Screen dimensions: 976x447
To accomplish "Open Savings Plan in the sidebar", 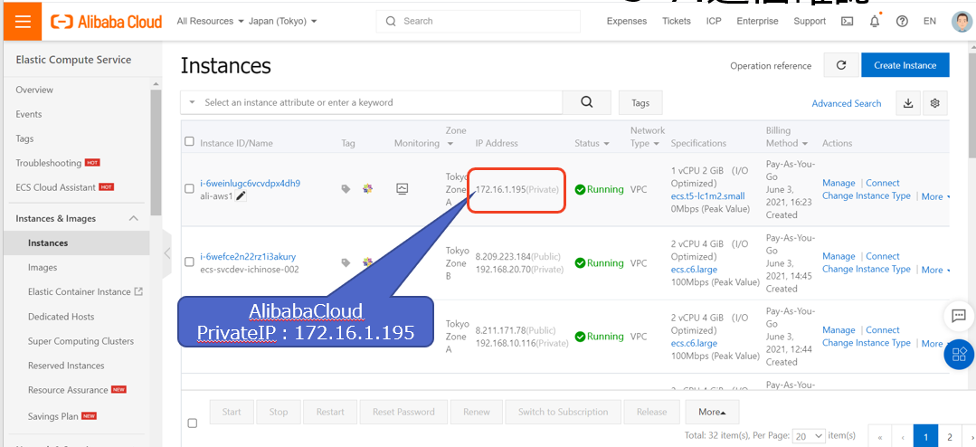I will click(x=52, y=416).
